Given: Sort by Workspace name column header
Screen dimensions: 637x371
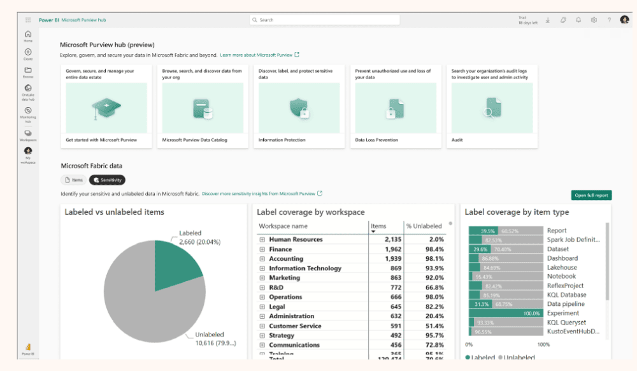Looking at the screenshot, I should click(283, 226).
